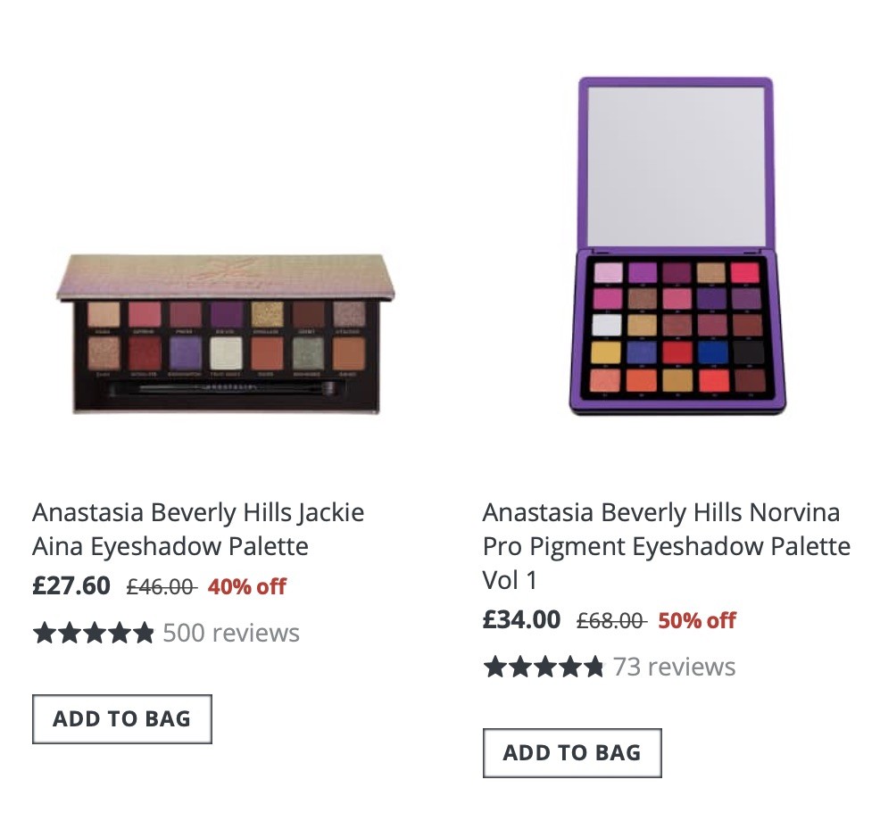Select the fifth star of the Norvina rating
The image size is (880, 821).
click(596, 666)
